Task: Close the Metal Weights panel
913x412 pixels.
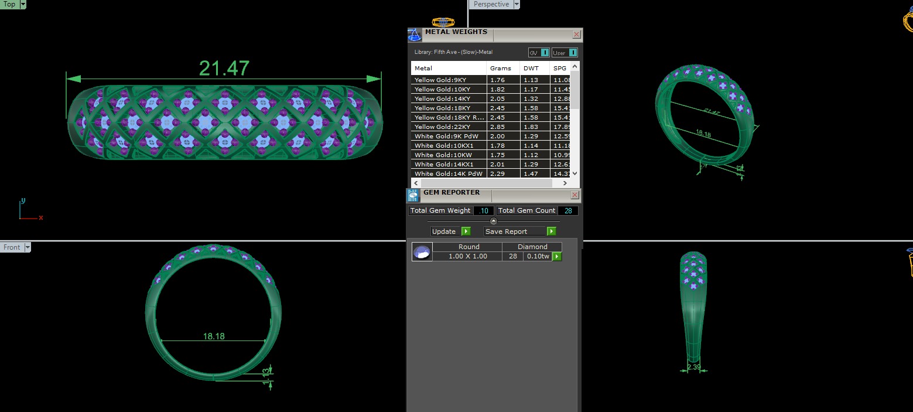Action: (x=576, y=35)
